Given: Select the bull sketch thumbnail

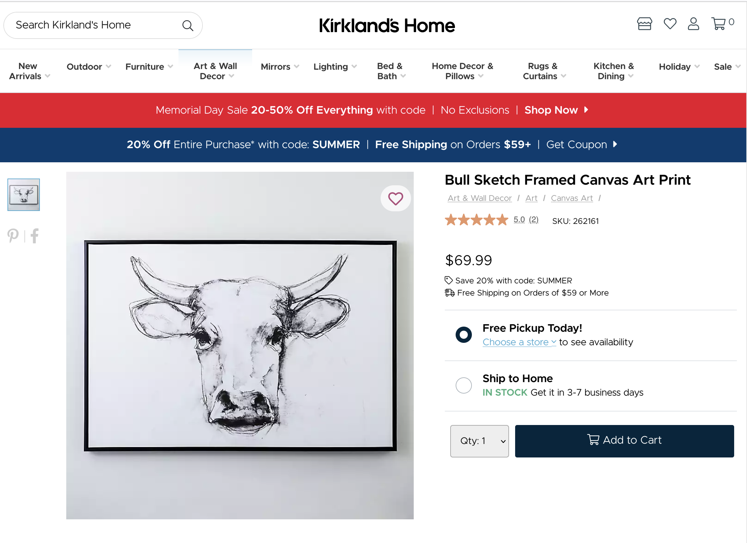Looking at the screenshot, I should 24,195.
